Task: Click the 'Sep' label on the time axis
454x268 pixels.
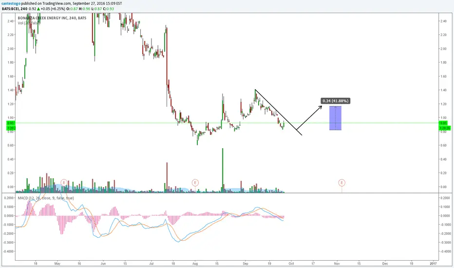Action: 245,264
